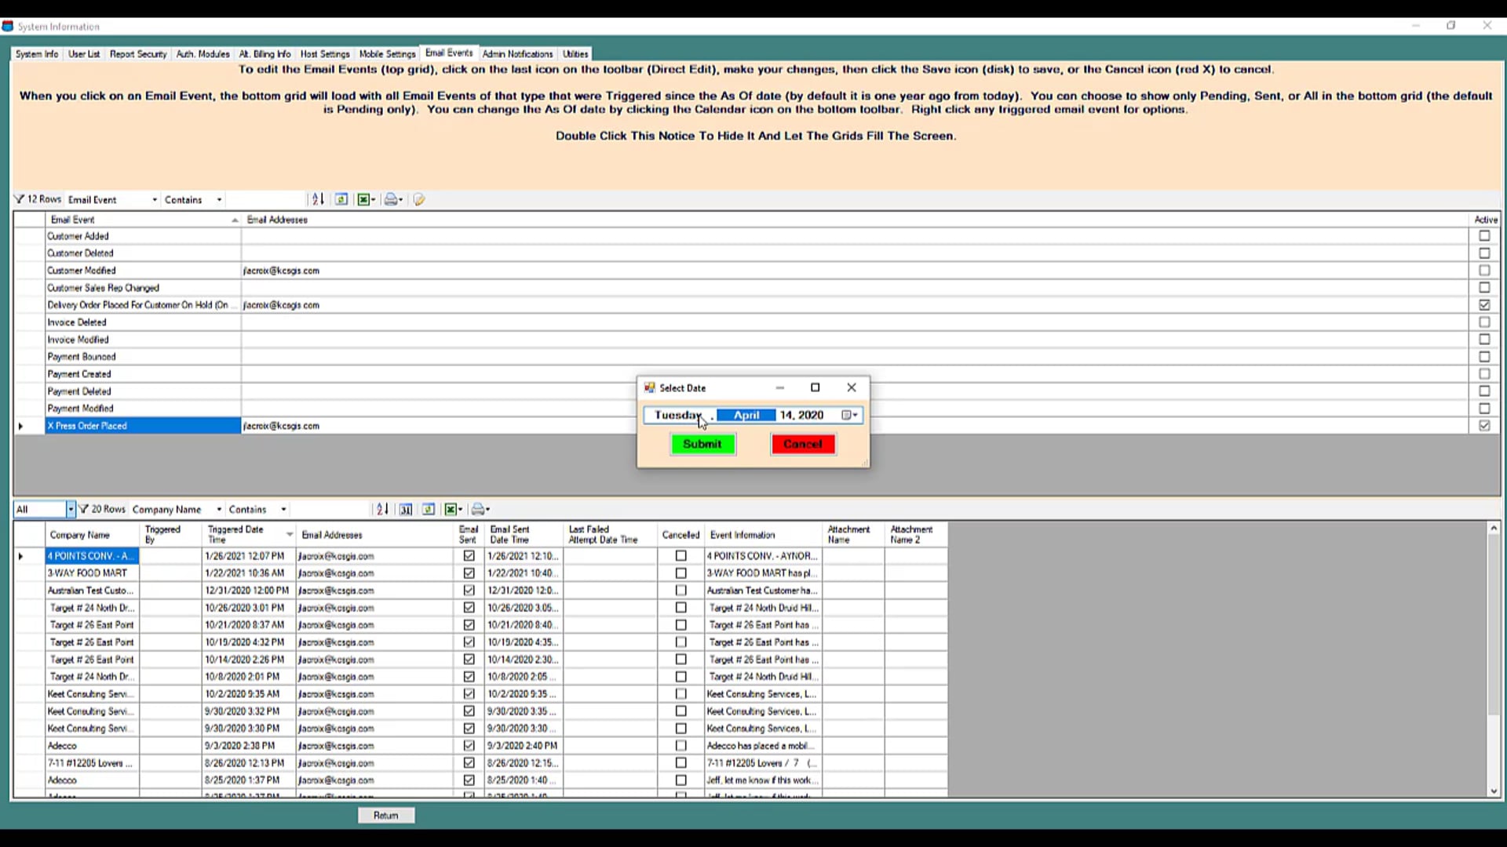Viewport: 1507px width, 847px height.
Task: Switch to the User List tab
Action: 84,54
